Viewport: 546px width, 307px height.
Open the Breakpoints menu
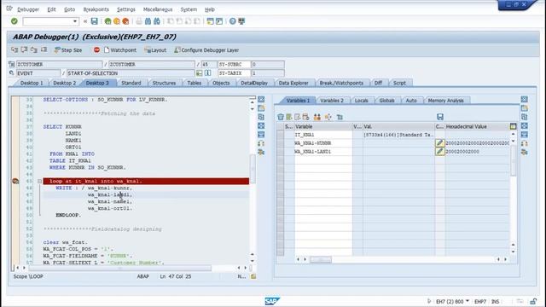(x=96, y=9)
